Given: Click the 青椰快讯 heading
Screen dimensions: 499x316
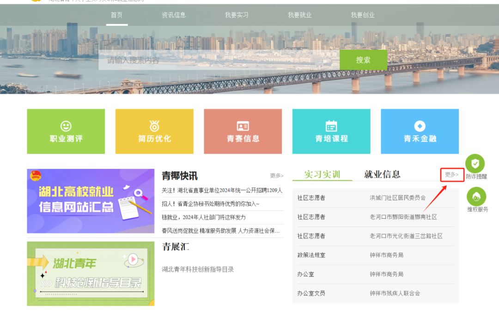Looking at the screenshot, I should (179, 176).
